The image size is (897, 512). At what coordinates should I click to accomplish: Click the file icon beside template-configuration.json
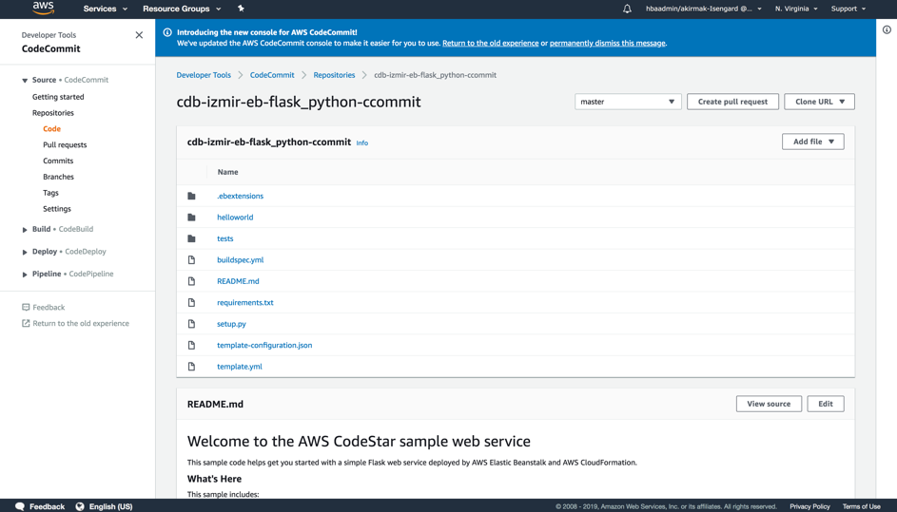[191, 345]
